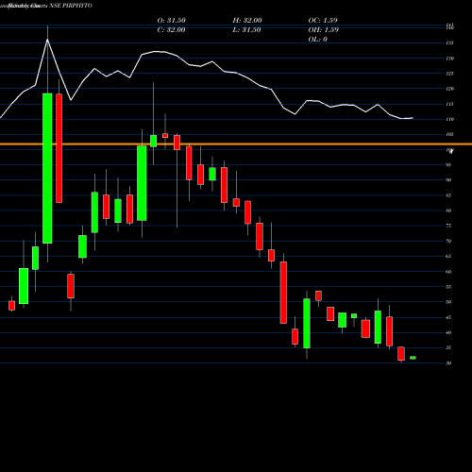Click the 80 price axis label
472x472 pixels.
(x=448, y=211)
